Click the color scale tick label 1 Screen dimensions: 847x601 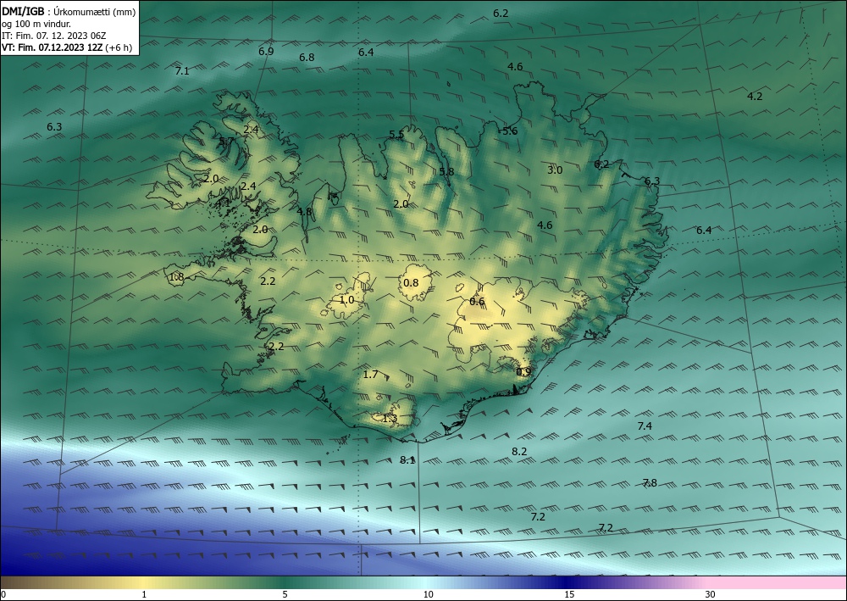coord(144,594)
